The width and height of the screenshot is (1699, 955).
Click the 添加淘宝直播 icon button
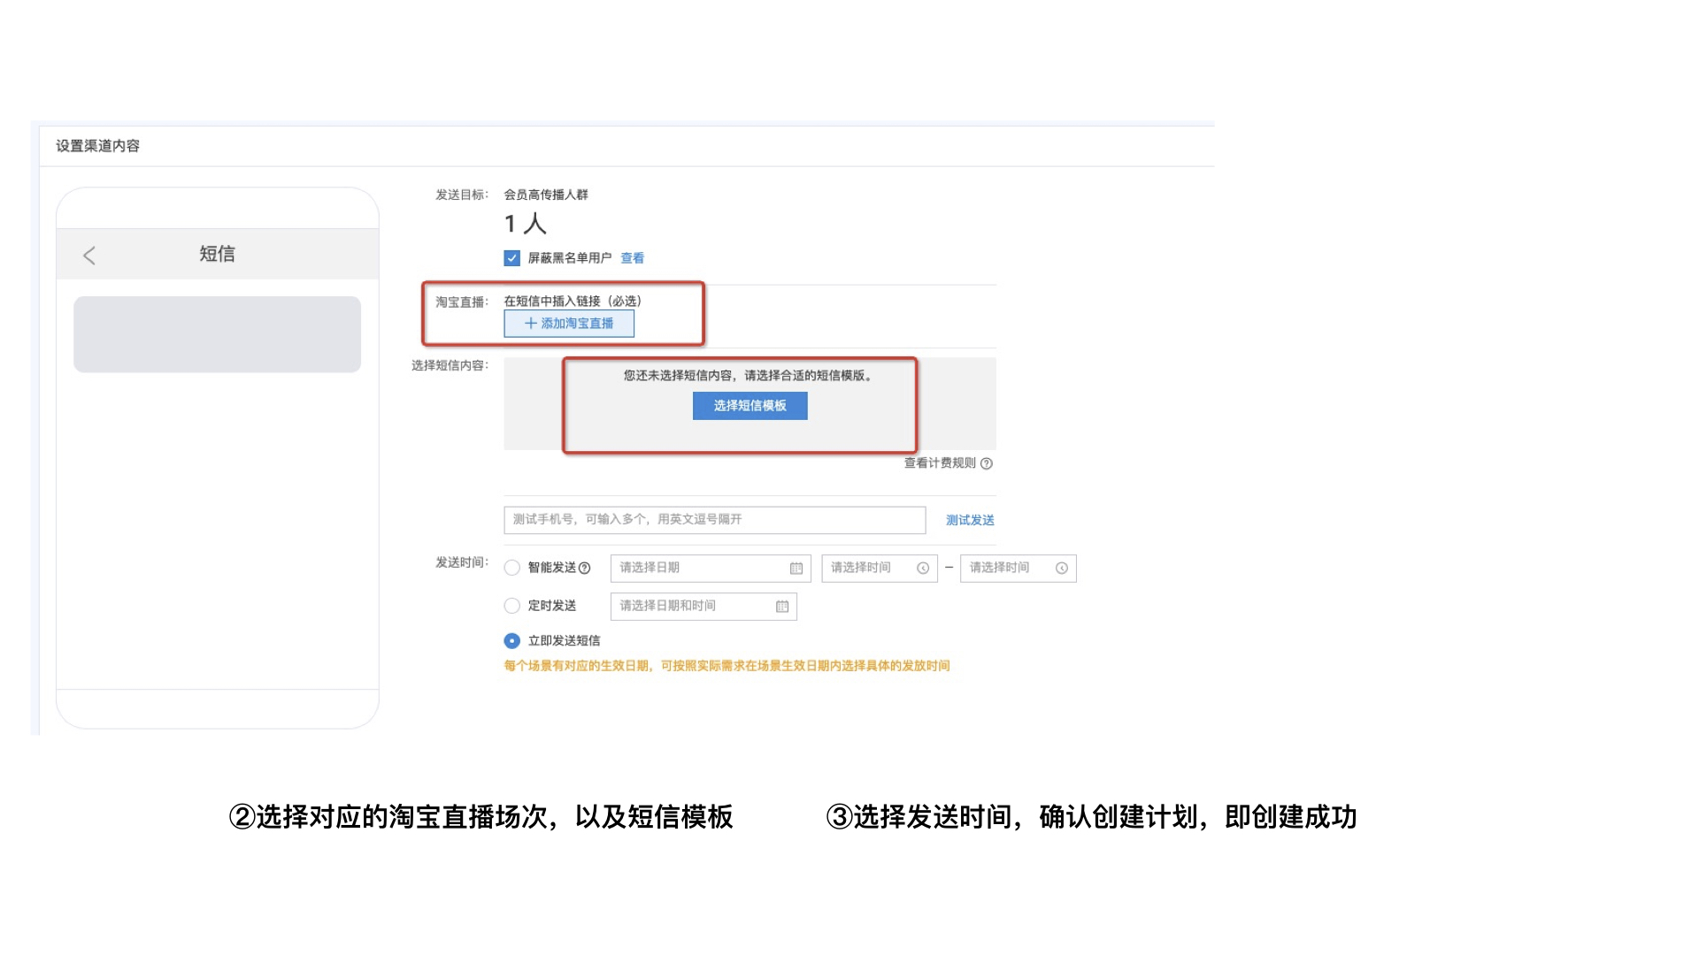[567, 323]
